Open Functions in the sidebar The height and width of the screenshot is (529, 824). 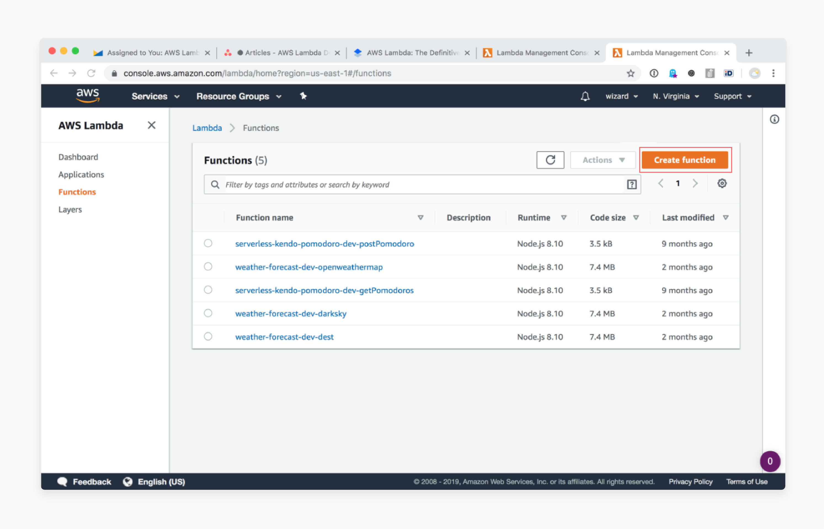coord(77,192)
